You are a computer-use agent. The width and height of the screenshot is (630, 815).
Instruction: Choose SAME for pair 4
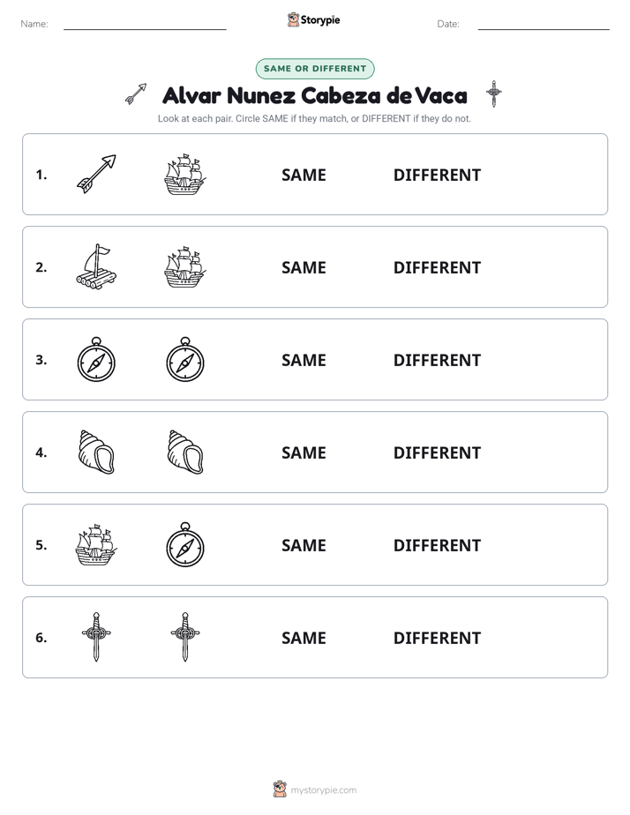point(304,452)
